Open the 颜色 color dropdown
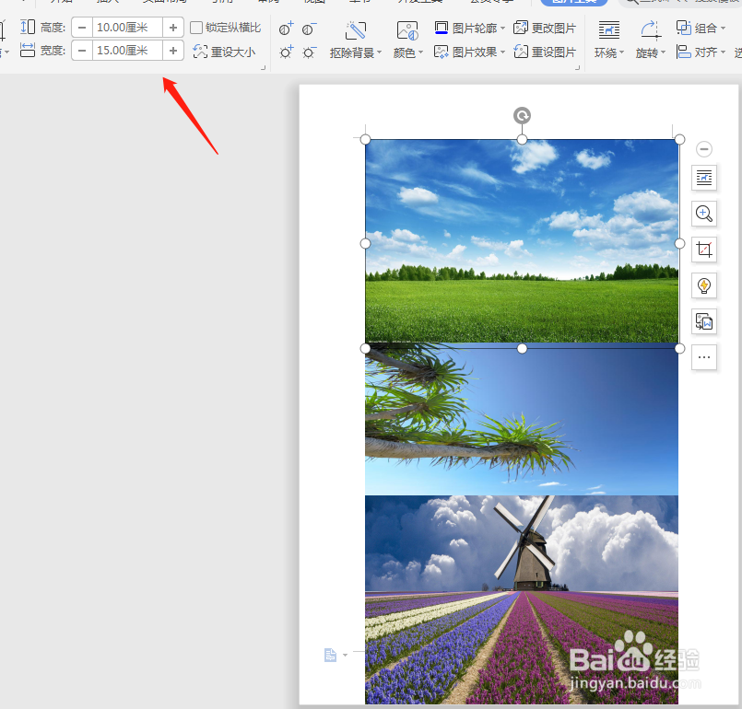 (x=420, y=52)
